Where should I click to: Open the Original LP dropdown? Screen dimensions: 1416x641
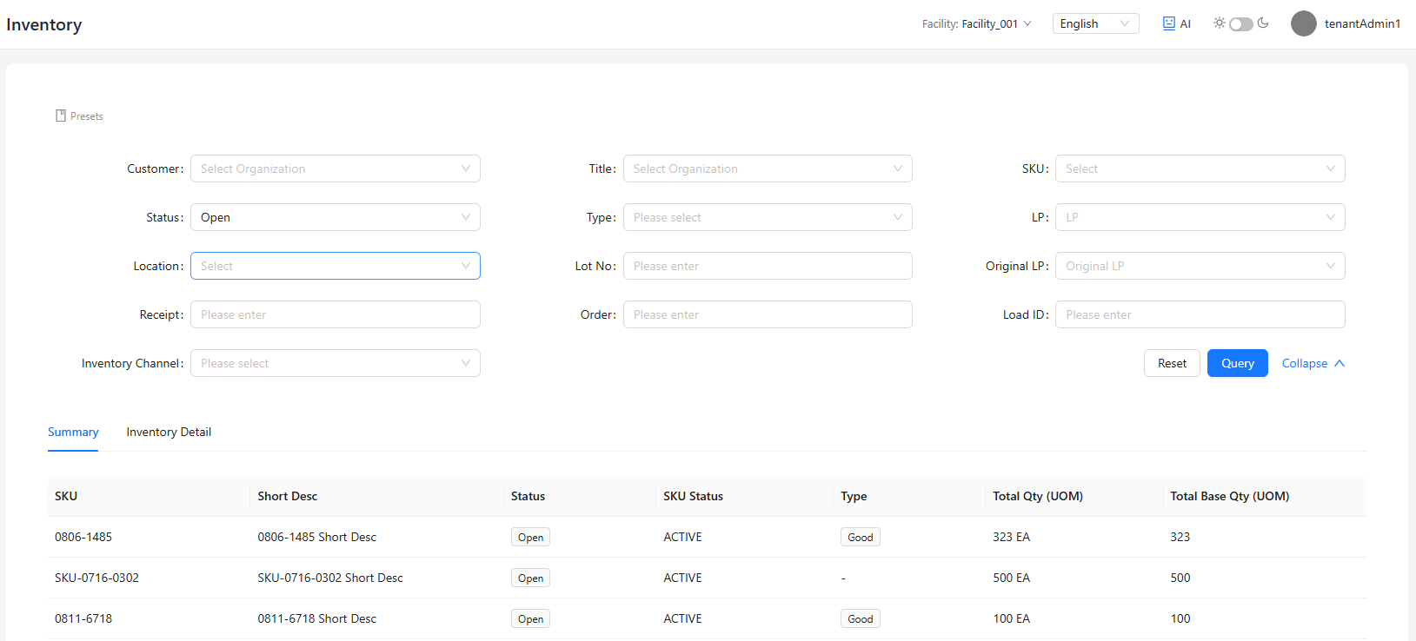[x=1200, y=266]
